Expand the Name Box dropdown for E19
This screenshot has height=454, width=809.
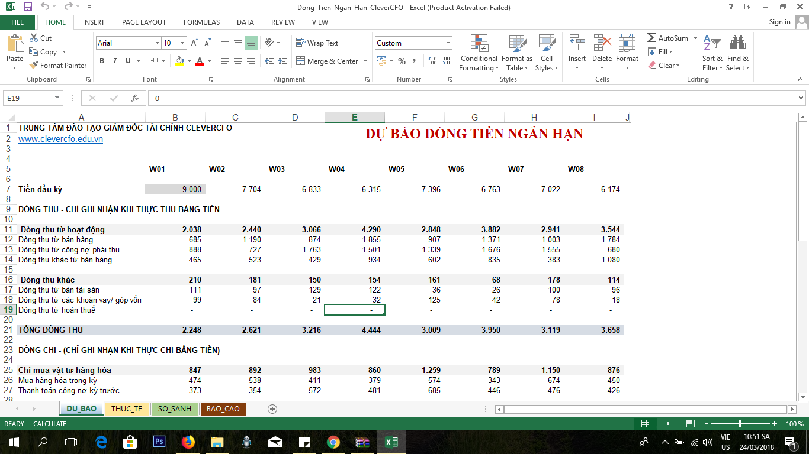(x=57, y=98)
